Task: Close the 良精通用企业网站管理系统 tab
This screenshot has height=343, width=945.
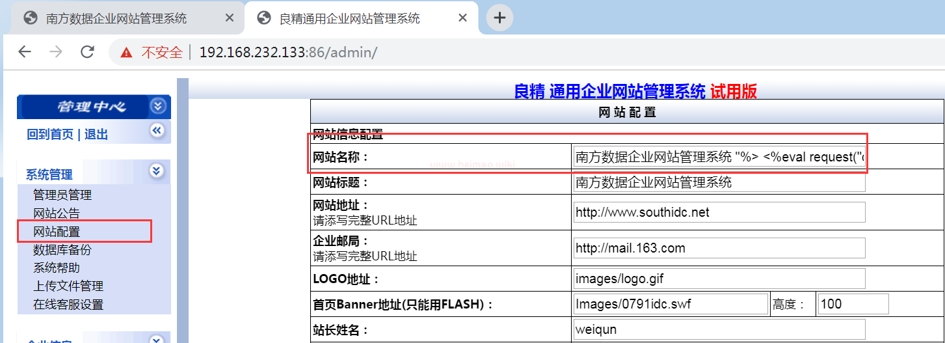Action: pyautogui.click(x=462, y=18)
